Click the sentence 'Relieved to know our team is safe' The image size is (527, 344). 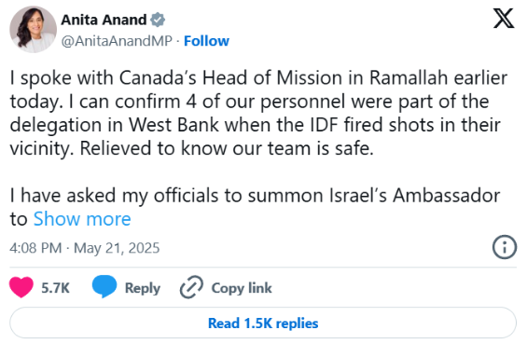227,148
